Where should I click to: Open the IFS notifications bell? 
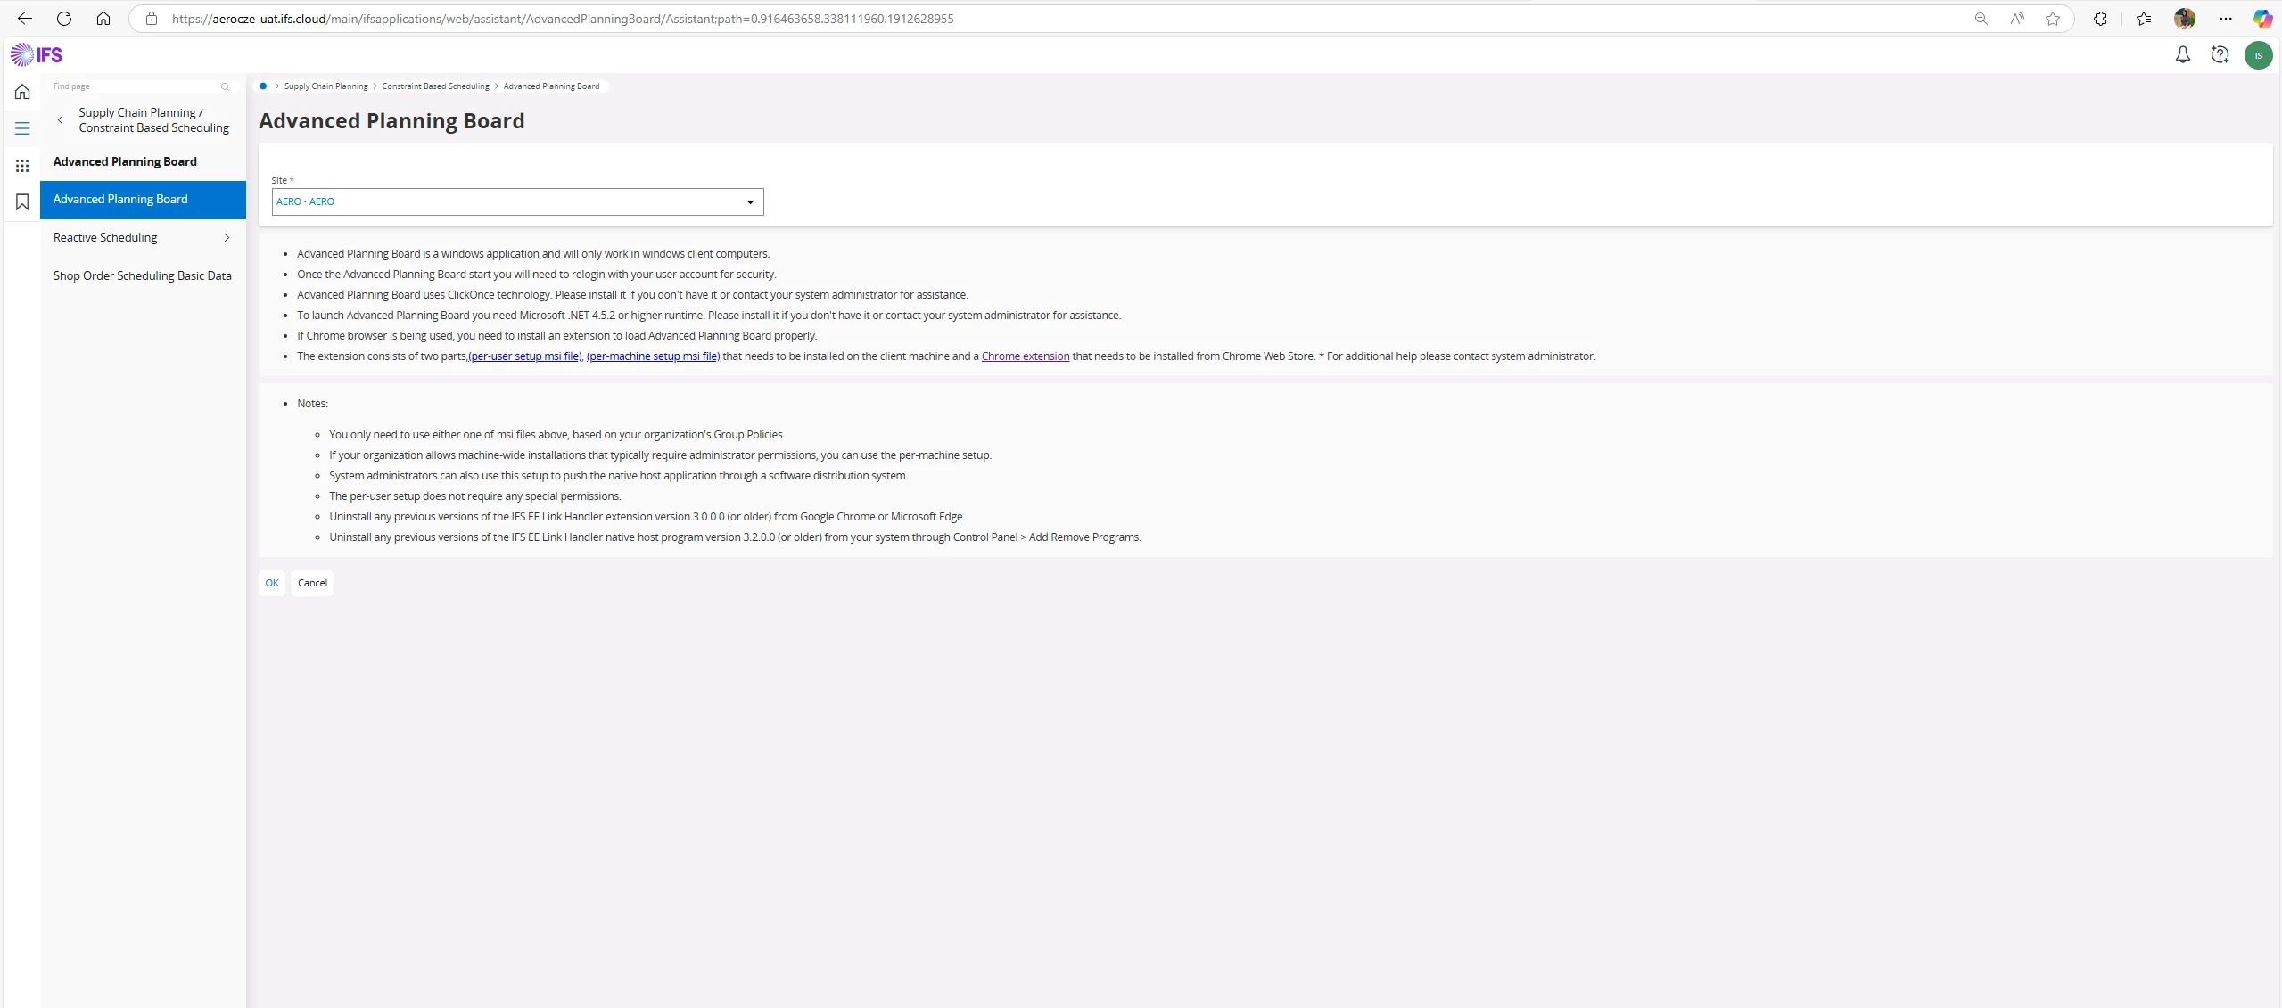[2183, 55]
